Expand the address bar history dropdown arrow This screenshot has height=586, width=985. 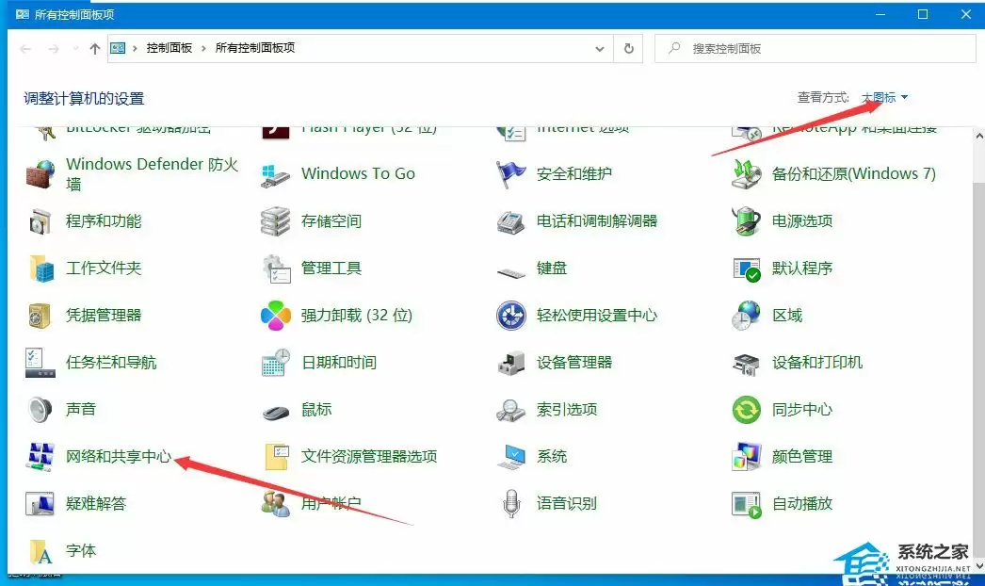[x=600, y=48]
